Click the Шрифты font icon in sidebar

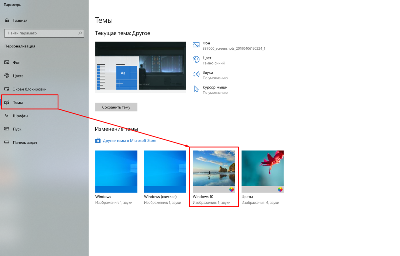tap(7, 116)
